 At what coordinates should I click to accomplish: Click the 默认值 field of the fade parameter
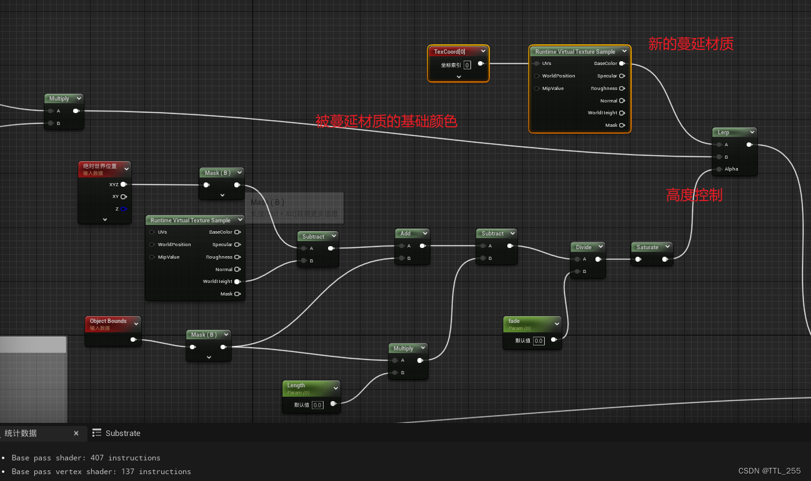(x=539, y=341)
